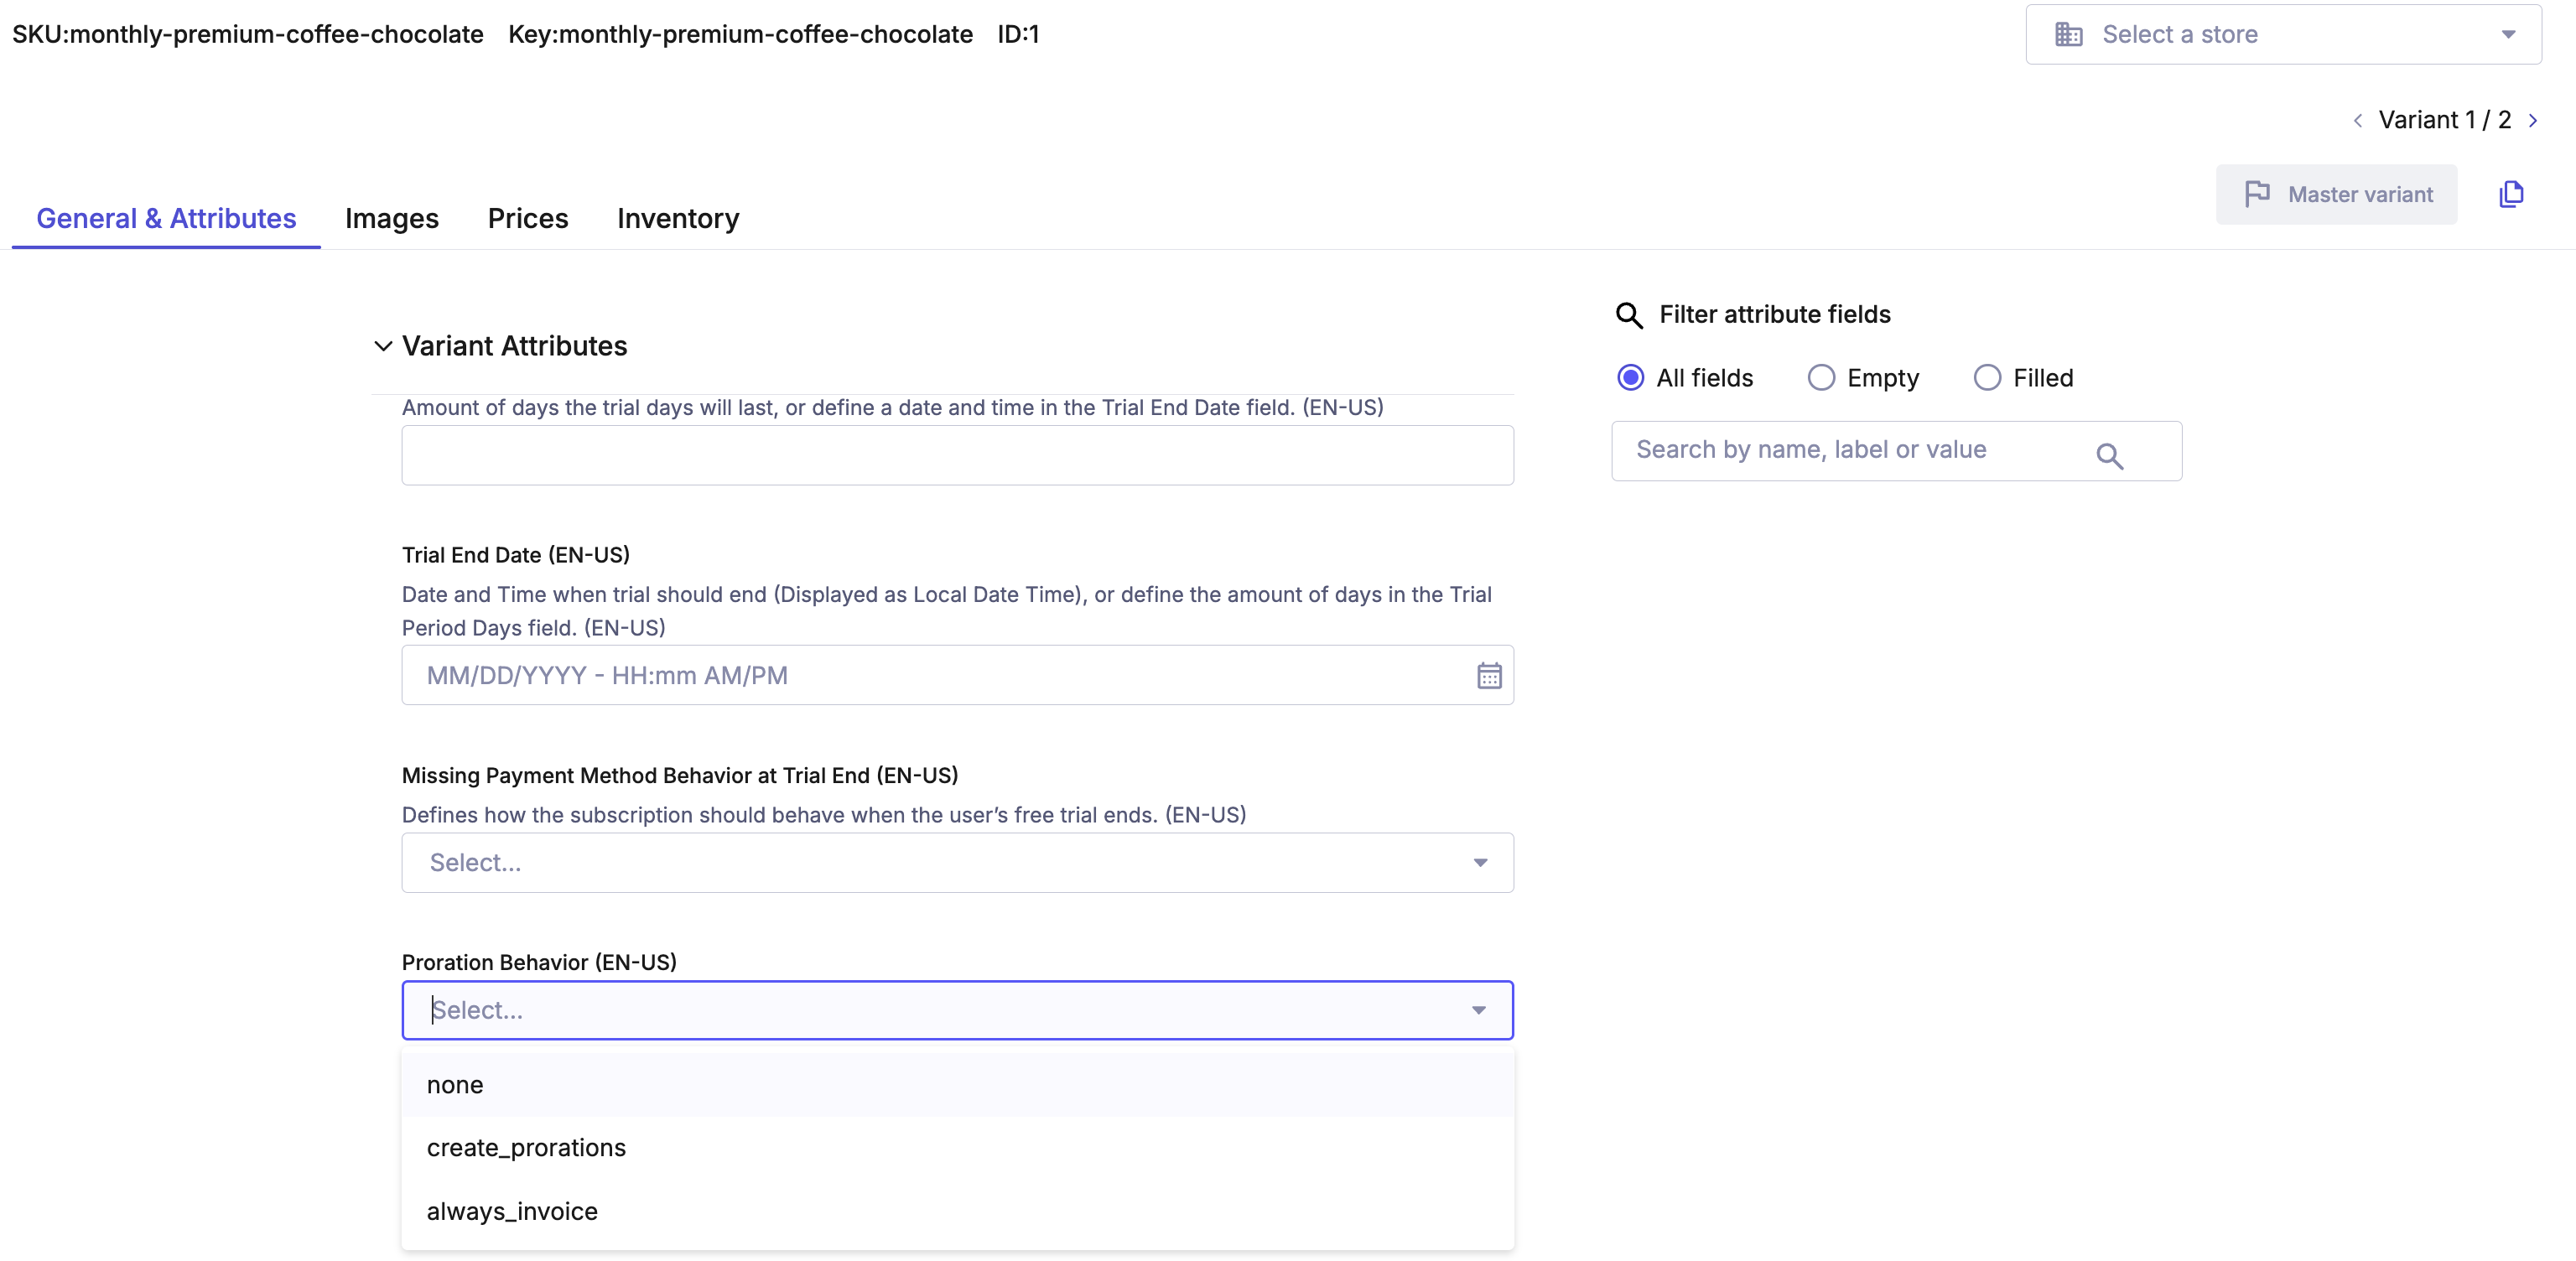Open Missing Payment Method Behavior dropdown
Screen dimensions: 2576x1261
957,862
